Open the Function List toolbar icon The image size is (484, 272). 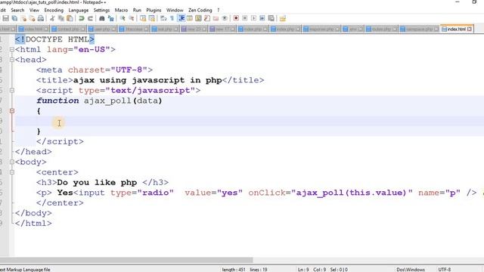point(206,18)
